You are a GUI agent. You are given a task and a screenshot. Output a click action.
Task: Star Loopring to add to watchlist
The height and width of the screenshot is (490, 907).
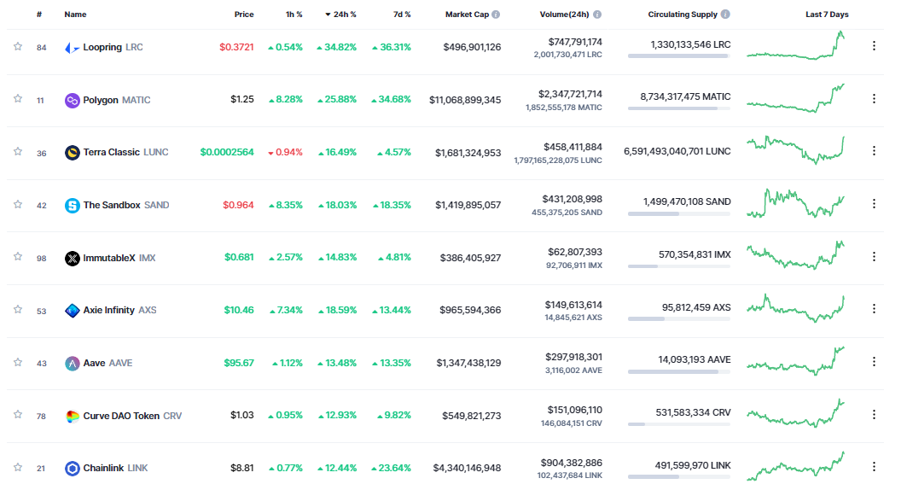[x=18, y=46]
